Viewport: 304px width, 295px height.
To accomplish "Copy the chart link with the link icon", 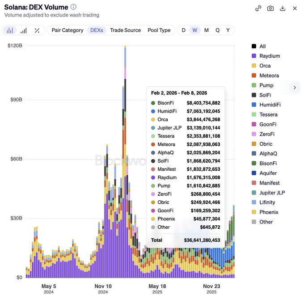I will pos(258,8).
